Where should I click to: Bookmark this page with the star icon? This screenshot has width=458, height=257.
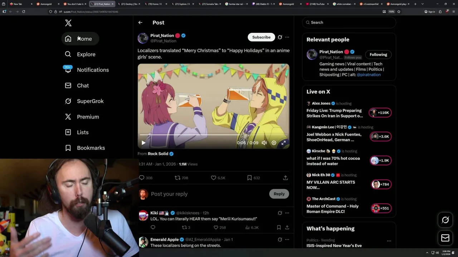click(399, 11)
